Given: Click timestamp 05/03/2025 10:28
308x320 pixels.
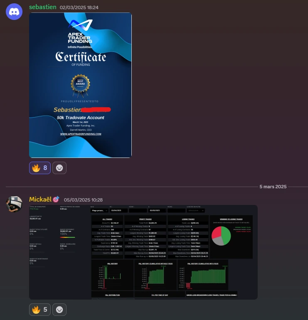Looking at the screenshot, I should (x=83, y=200).
